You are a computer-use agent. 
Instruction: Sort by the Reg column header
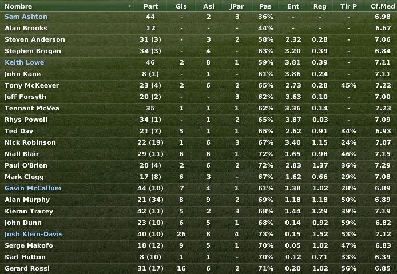point(320,6)
